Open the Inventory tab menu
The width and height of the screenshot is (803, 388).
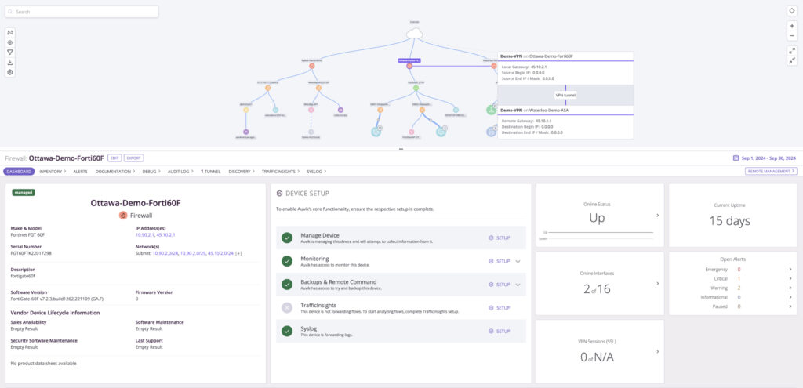click(53, 170)
